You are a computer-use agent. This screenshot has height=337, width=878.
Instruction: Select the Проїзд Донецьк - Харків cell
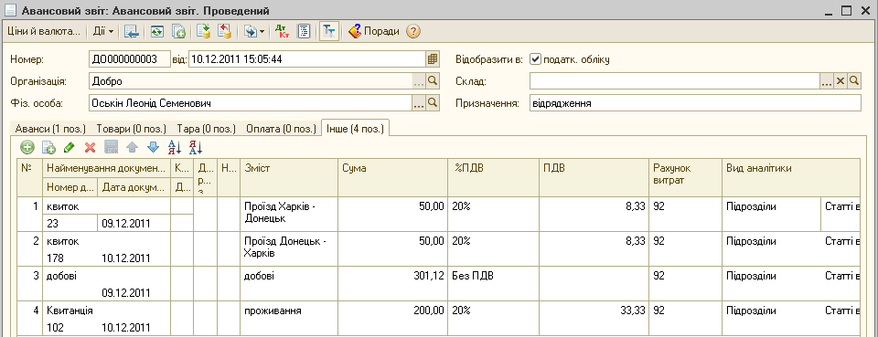289,248
